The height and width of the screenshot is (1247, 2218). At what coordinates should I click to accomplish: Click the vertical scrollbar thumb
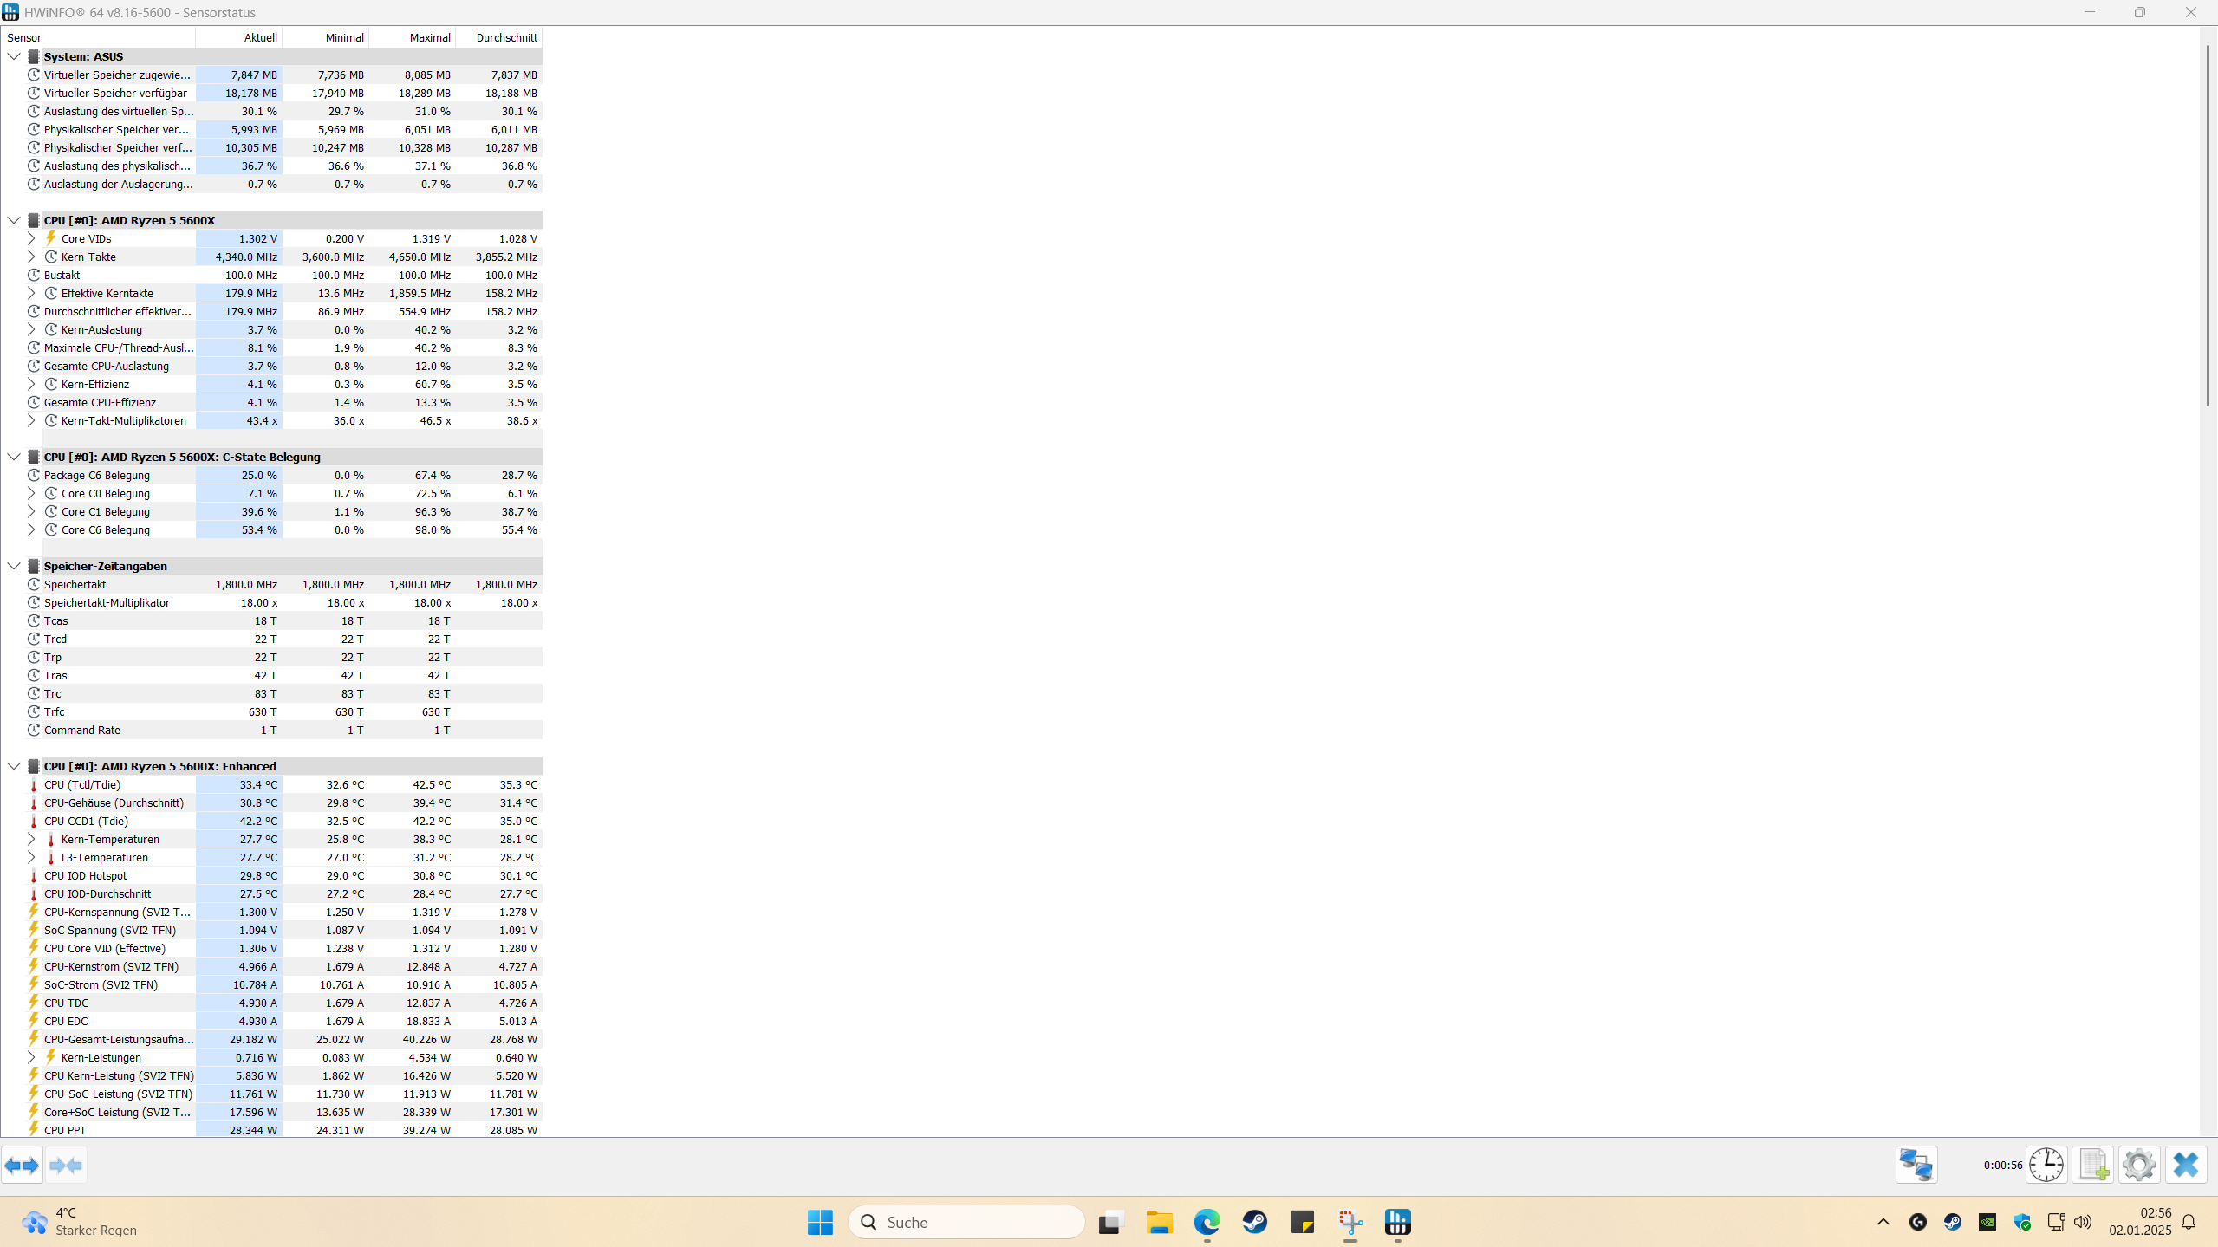point(2207,225)
